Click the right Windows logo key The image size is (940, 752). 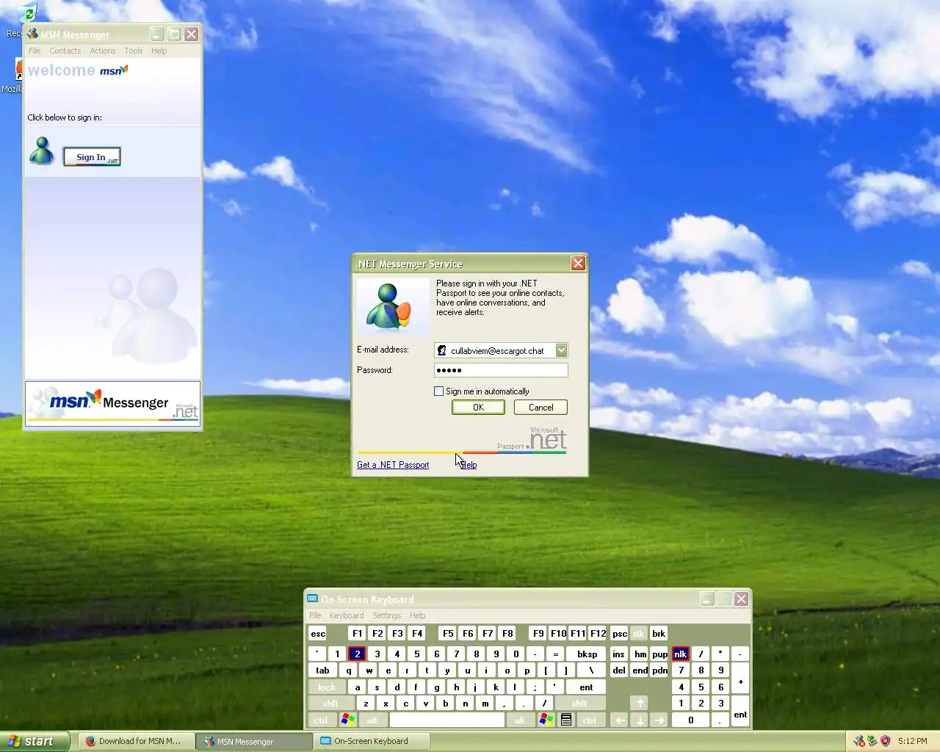[x=546, y=720]
